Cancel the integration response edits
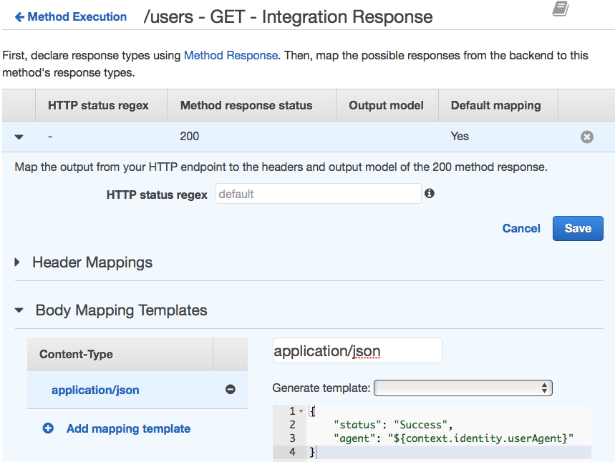Image resolution: width=615 pixels, height=462 pixels. (521, 228)
